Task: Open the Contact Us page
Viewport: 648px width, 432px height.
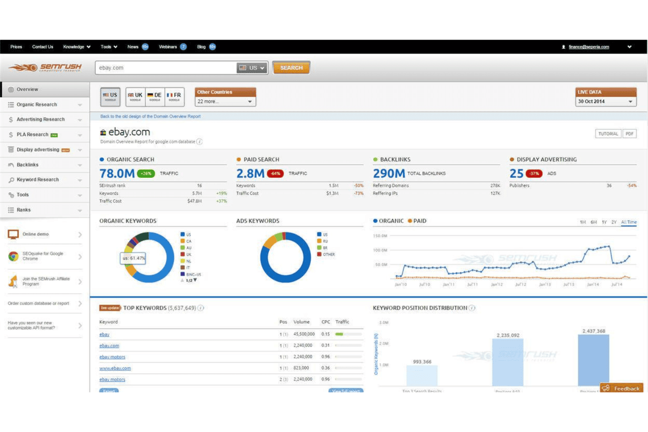Action: coord(42,47)
